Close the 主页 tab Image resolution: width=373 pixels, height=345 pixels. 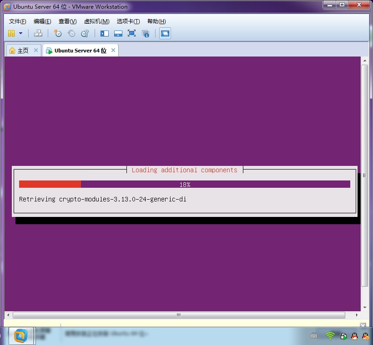tap(35, 50)
